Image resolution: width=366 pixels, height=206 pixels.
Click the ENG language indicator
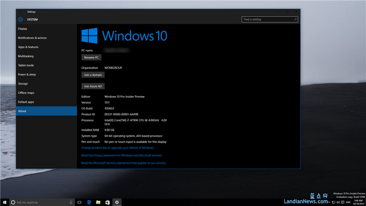(348, 202)
